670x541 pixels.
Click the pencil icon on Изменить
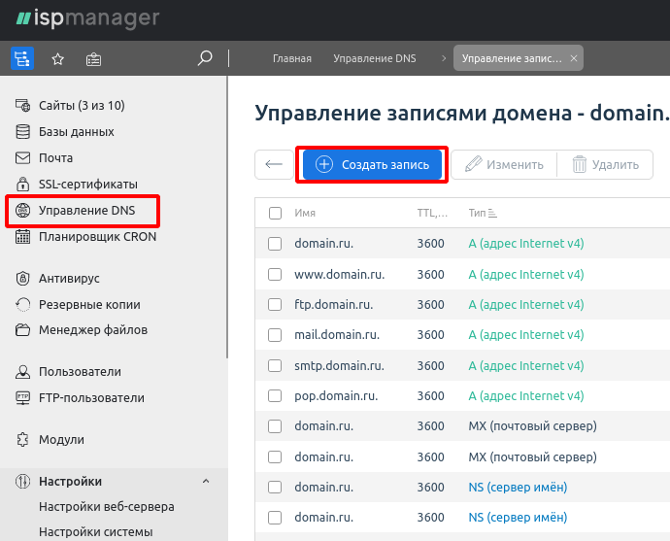pyautogui.click(x=473, y=164)
